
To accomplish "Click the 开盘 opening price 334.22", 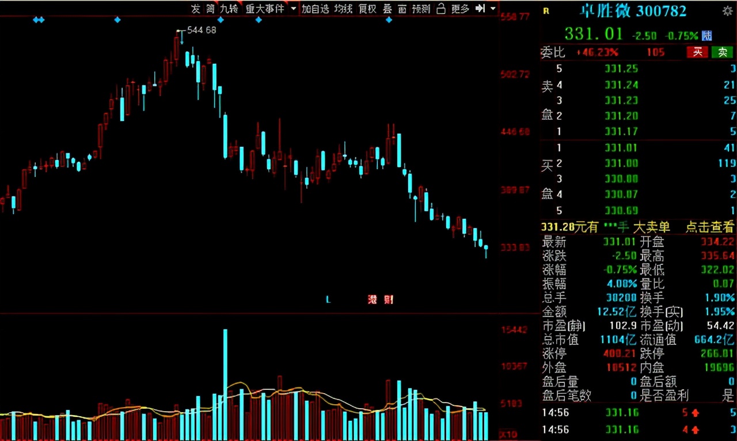I will (717, 242).
